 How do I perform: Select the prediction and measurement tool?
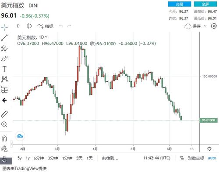(4, 90)
